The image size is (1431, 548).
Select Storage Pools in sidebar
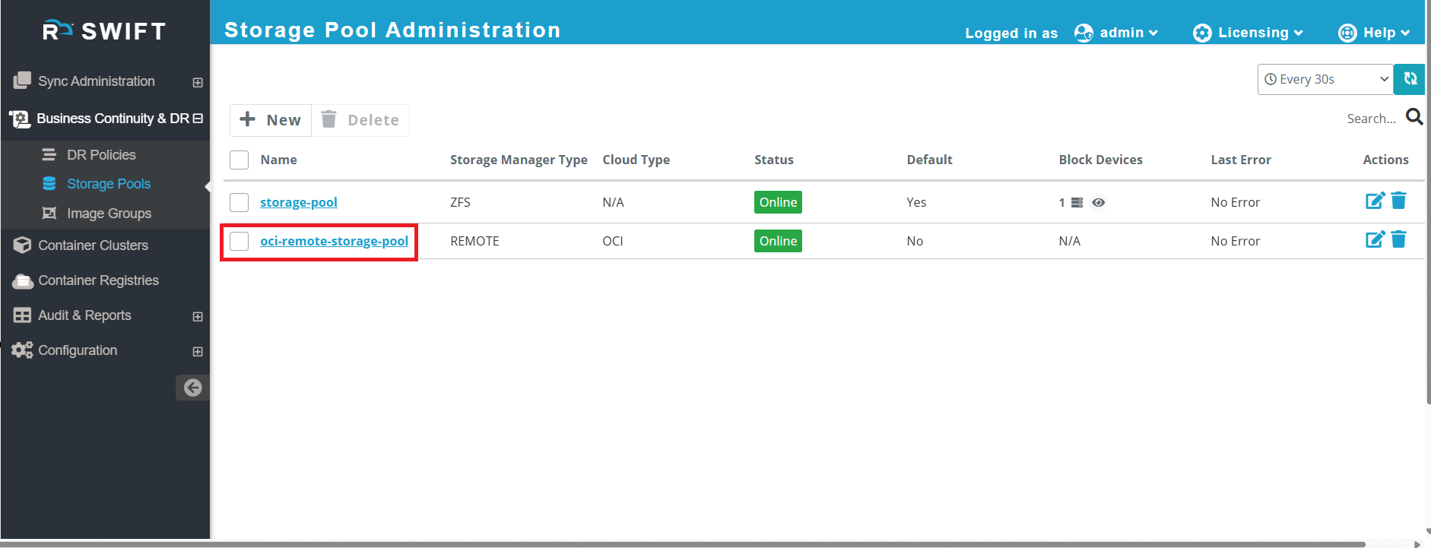[109, 183]
